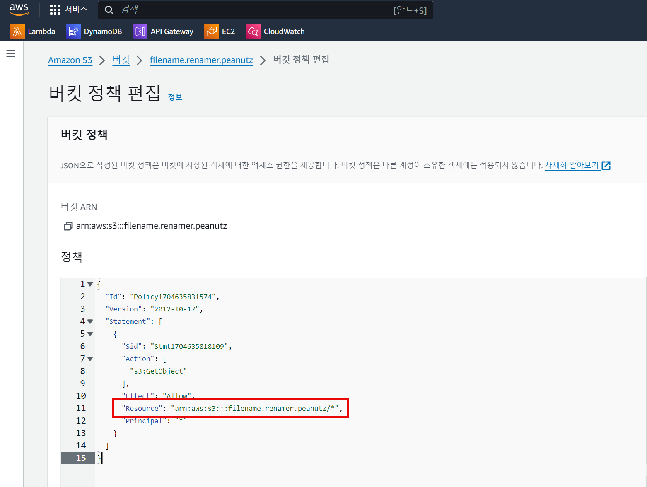This screenshot has width=647, height=487.
Task: Click the API Gateway service icon
Action: coord(140,31)
